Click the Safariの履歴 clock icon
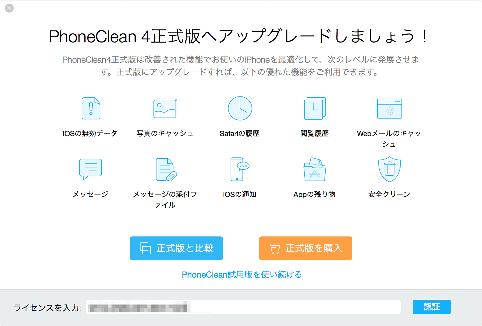 click(x=240, y=108)
